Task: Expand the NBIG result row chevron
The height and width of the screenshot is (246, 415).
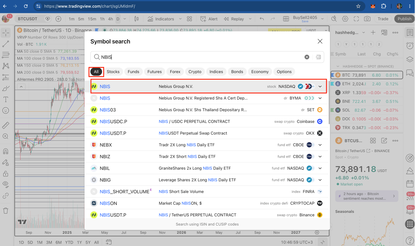Action: pyautogui.click(x=320, y=180)
